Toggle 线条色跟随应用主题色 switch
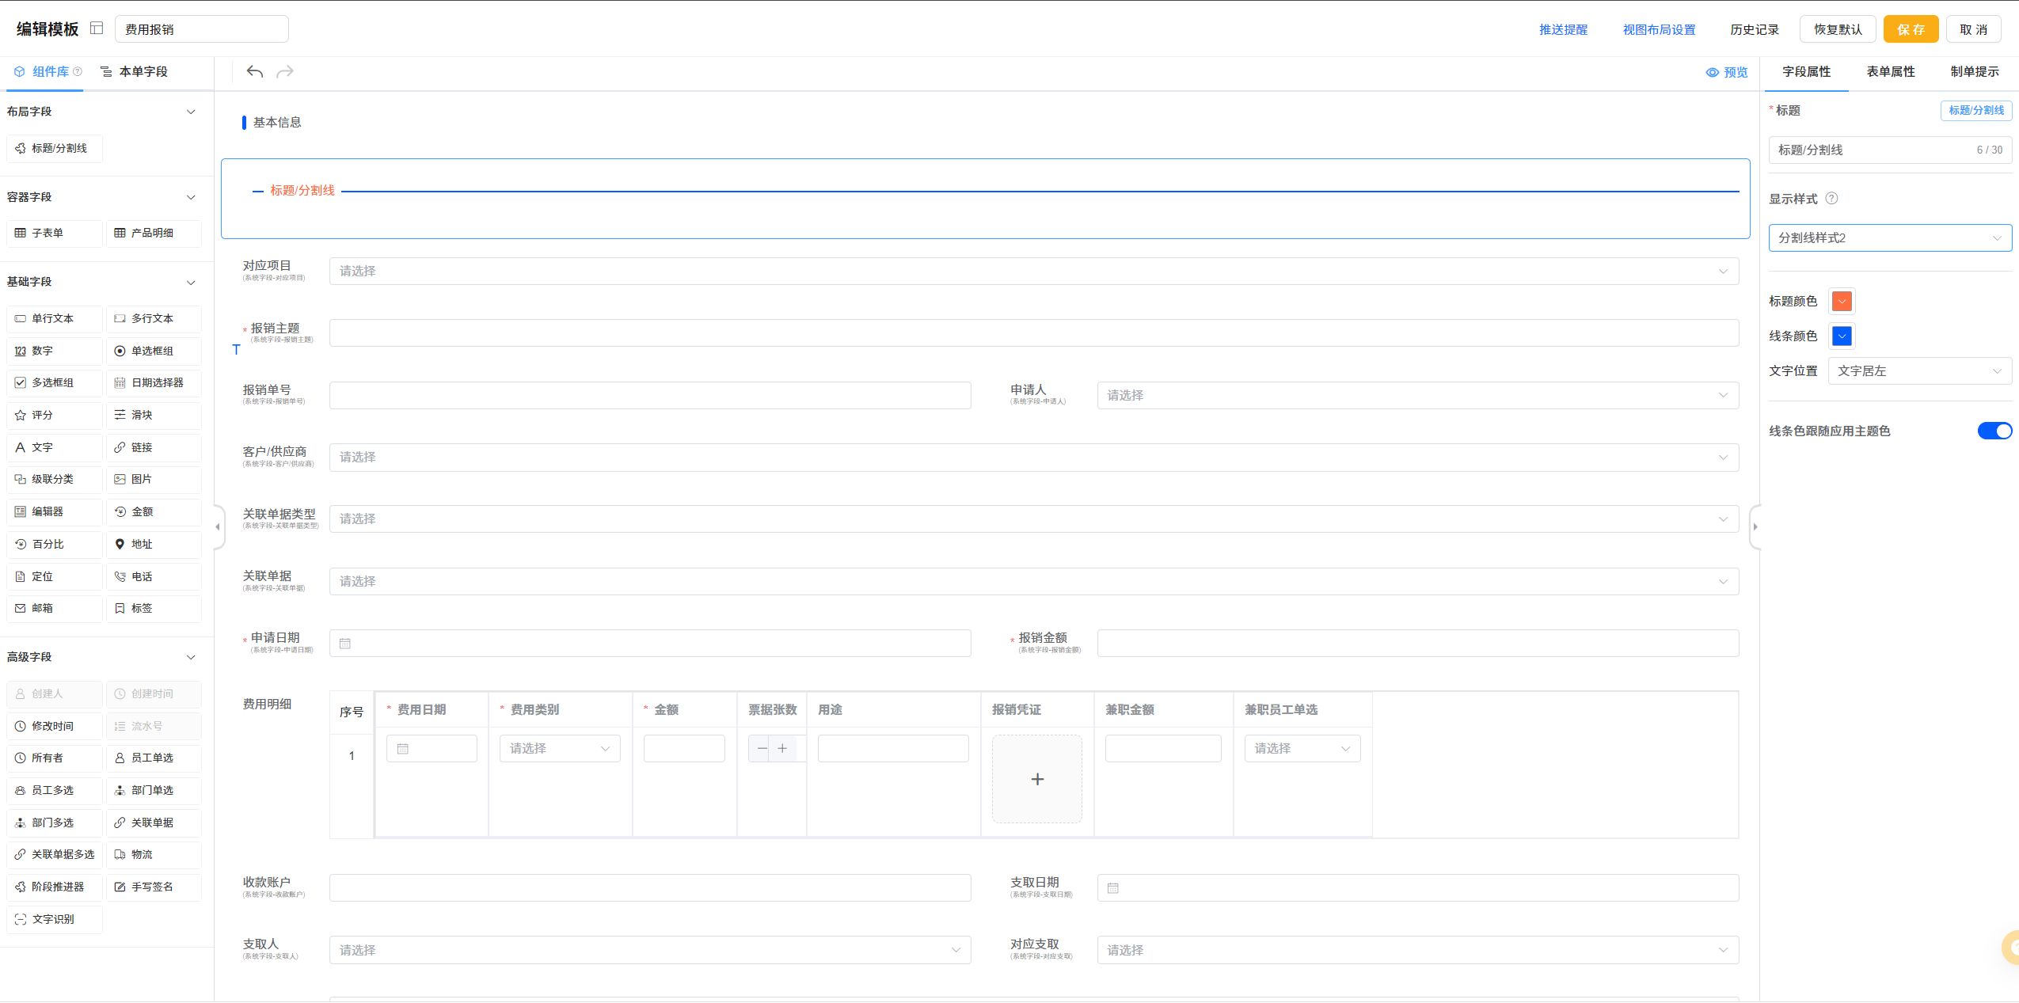The width and height of the screenshot is (2019, 1003). [1994, 431]
